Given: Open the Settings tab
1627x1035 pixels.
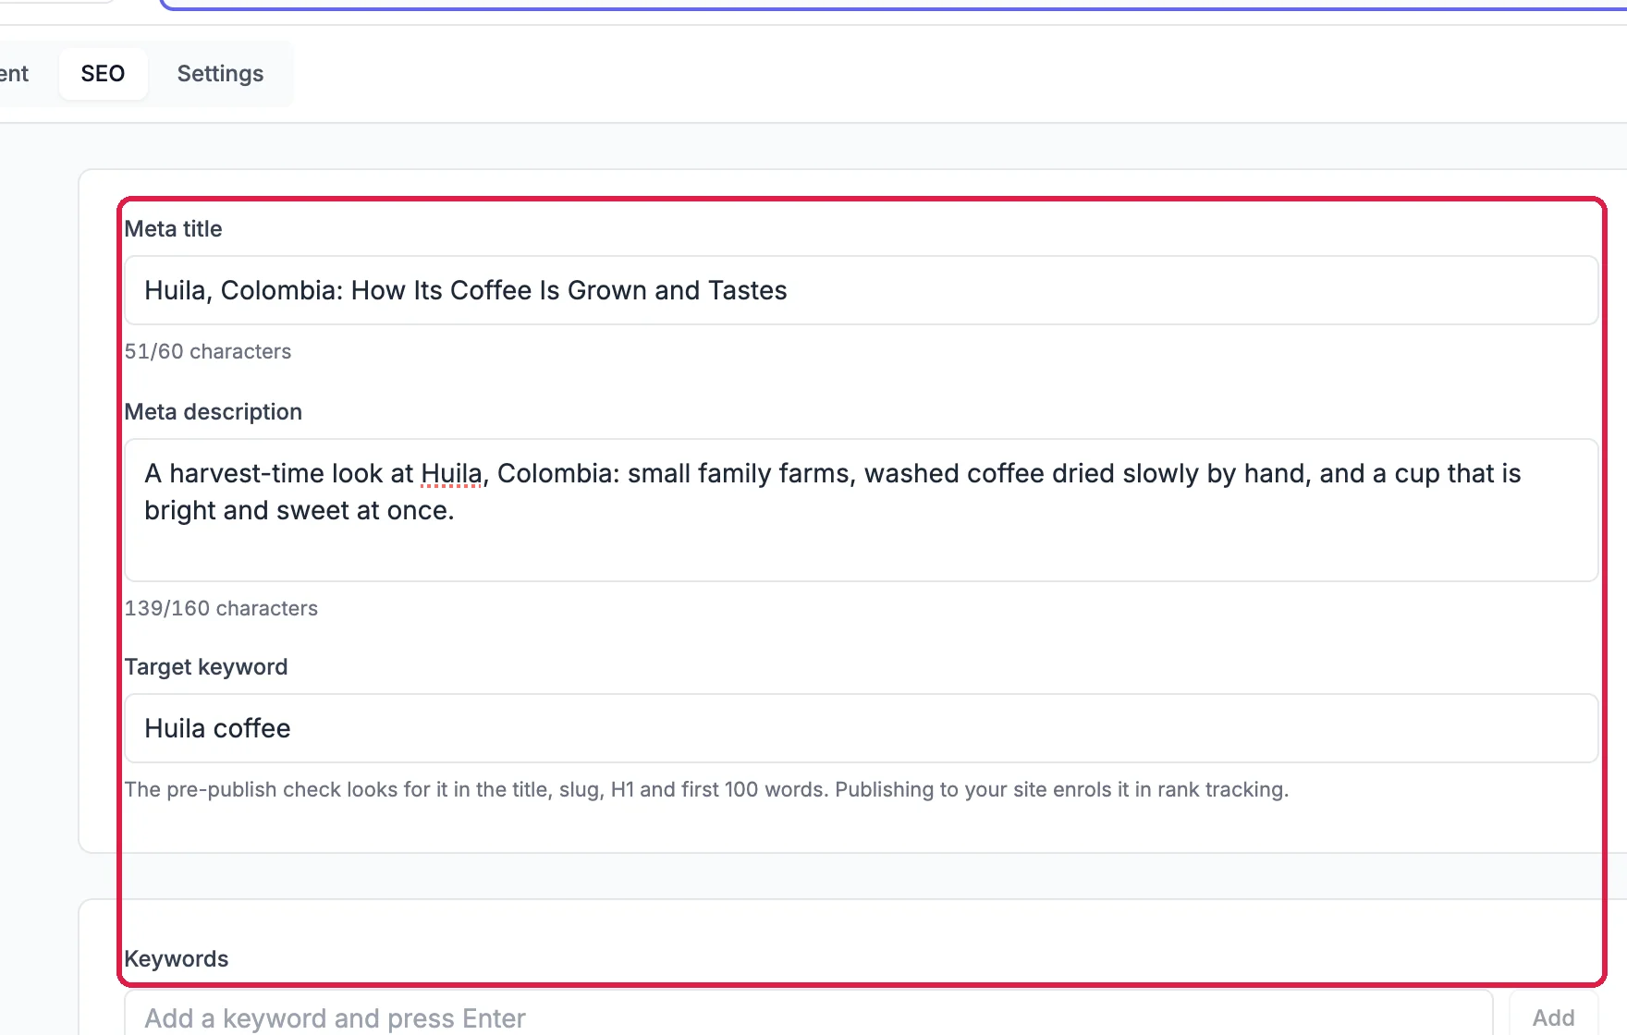Looking at the screenshot, I should (220, 74).
